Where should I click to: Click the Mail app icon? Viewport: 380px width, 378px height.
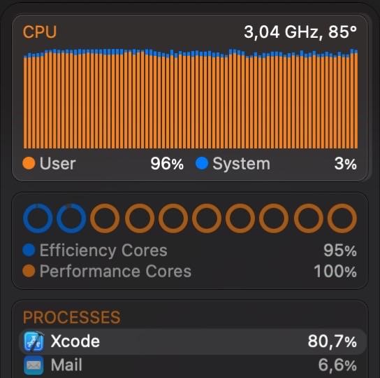pyautogui.click(x=34, y=365)
